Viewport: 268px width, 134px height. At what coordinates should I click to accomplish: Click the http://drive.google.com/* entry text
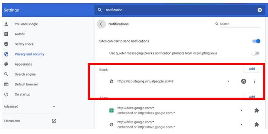click(x=136, y=122)
